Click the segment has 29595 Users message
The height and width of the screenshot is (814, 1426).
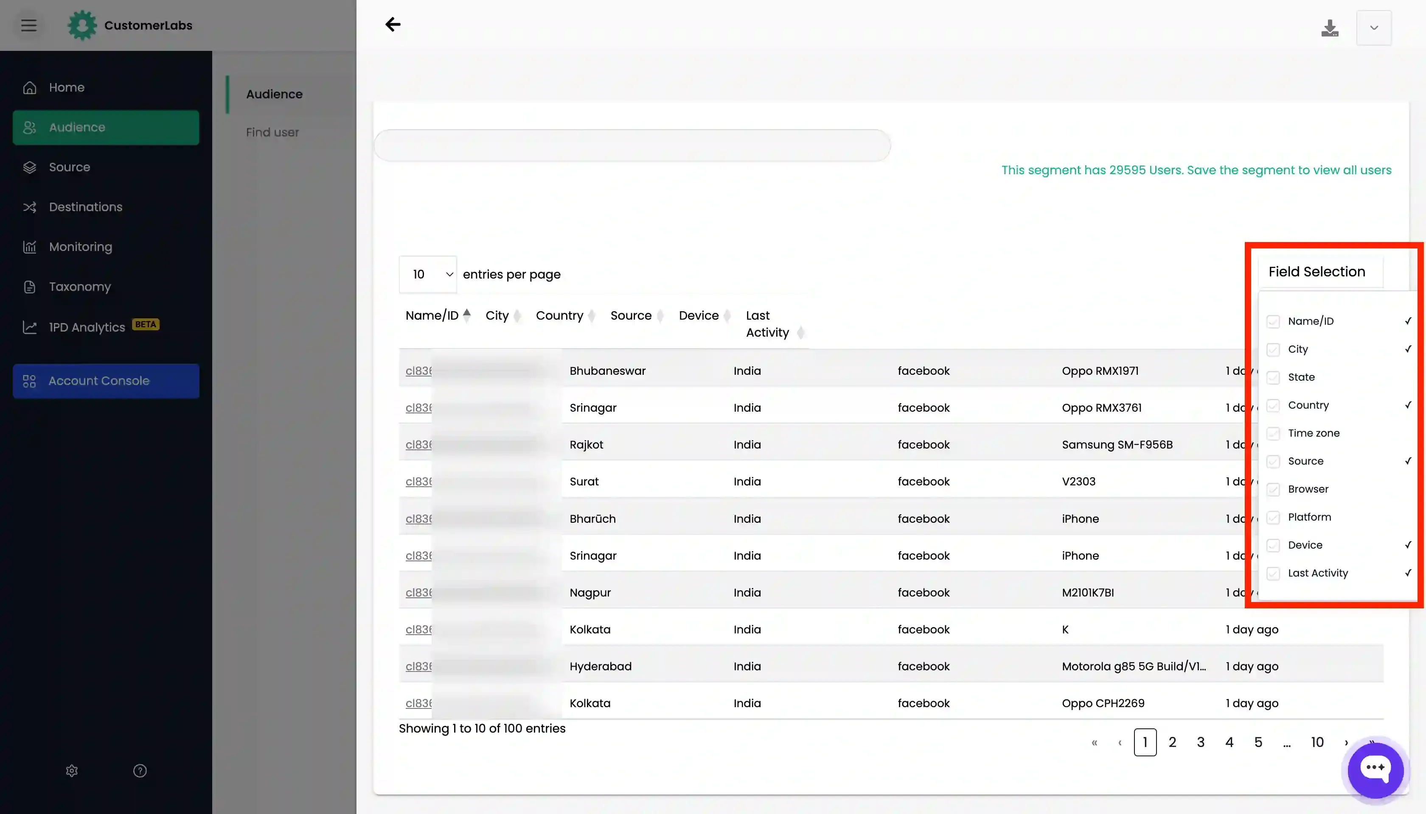click(1196, 170)
